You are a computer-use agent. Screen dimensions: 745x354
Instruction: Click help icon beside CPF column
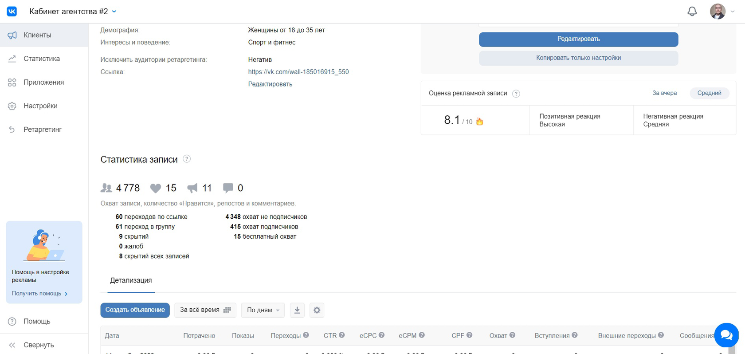[x=469, y=335]
